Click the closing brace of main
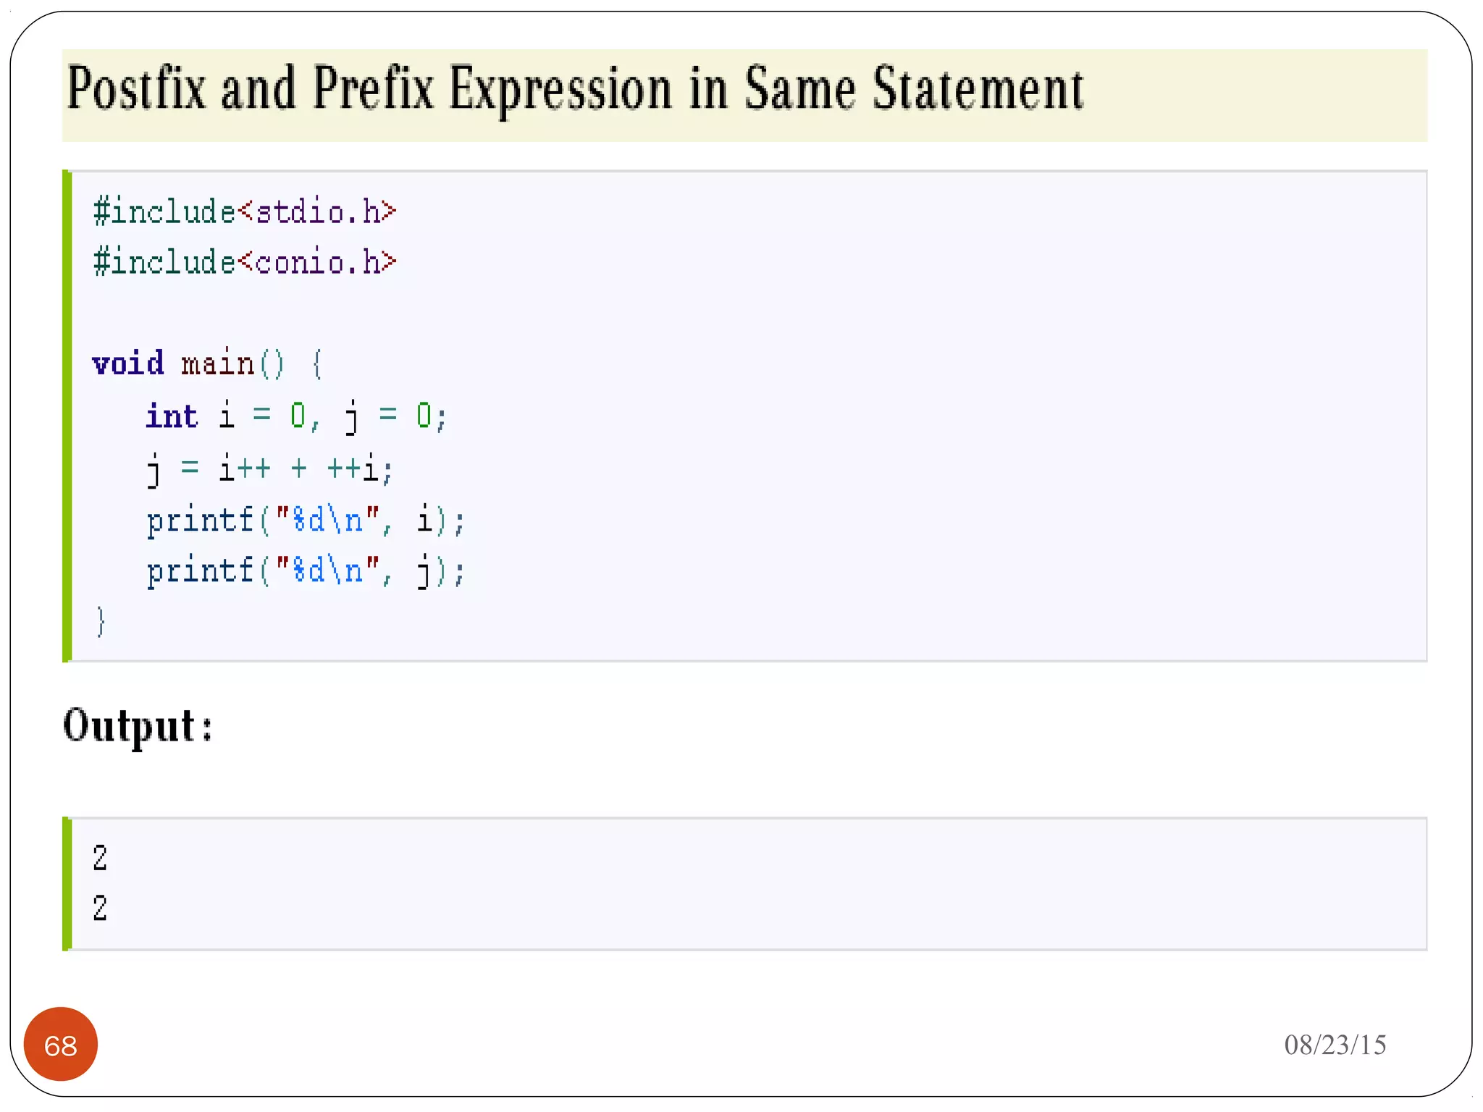 [101, 621]
